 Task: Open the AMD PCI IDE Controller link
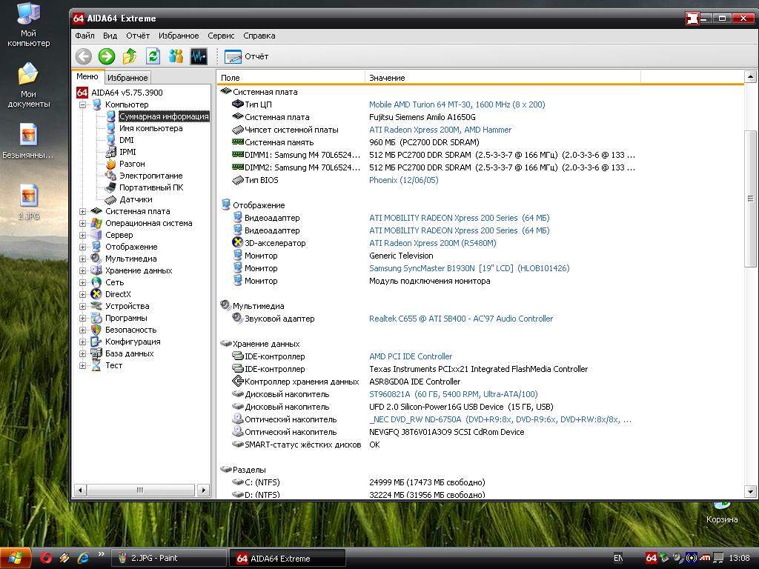coord(411,356)
